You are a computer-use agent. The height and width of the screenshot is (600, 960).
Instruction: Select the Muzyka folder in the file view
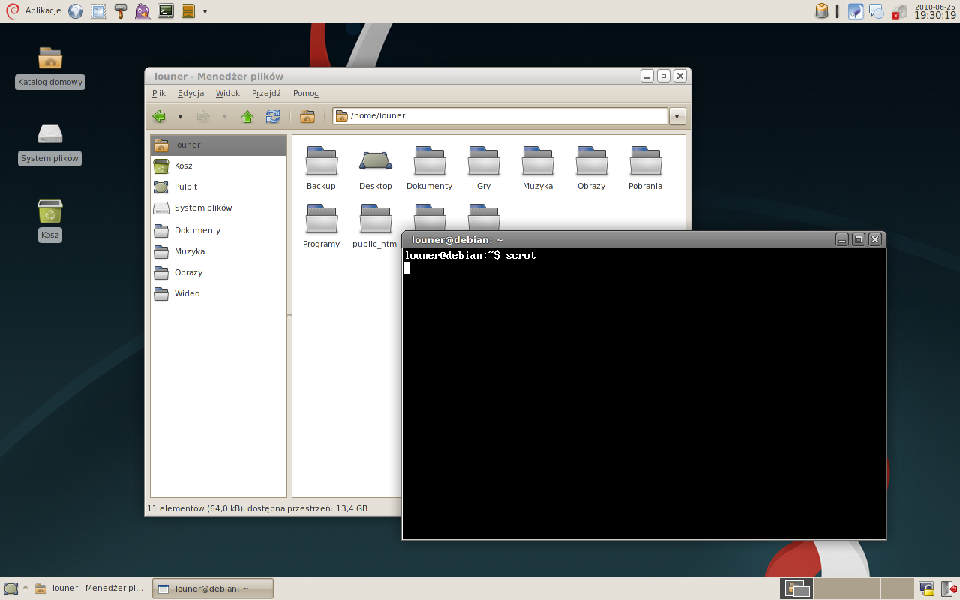point(538,168)
